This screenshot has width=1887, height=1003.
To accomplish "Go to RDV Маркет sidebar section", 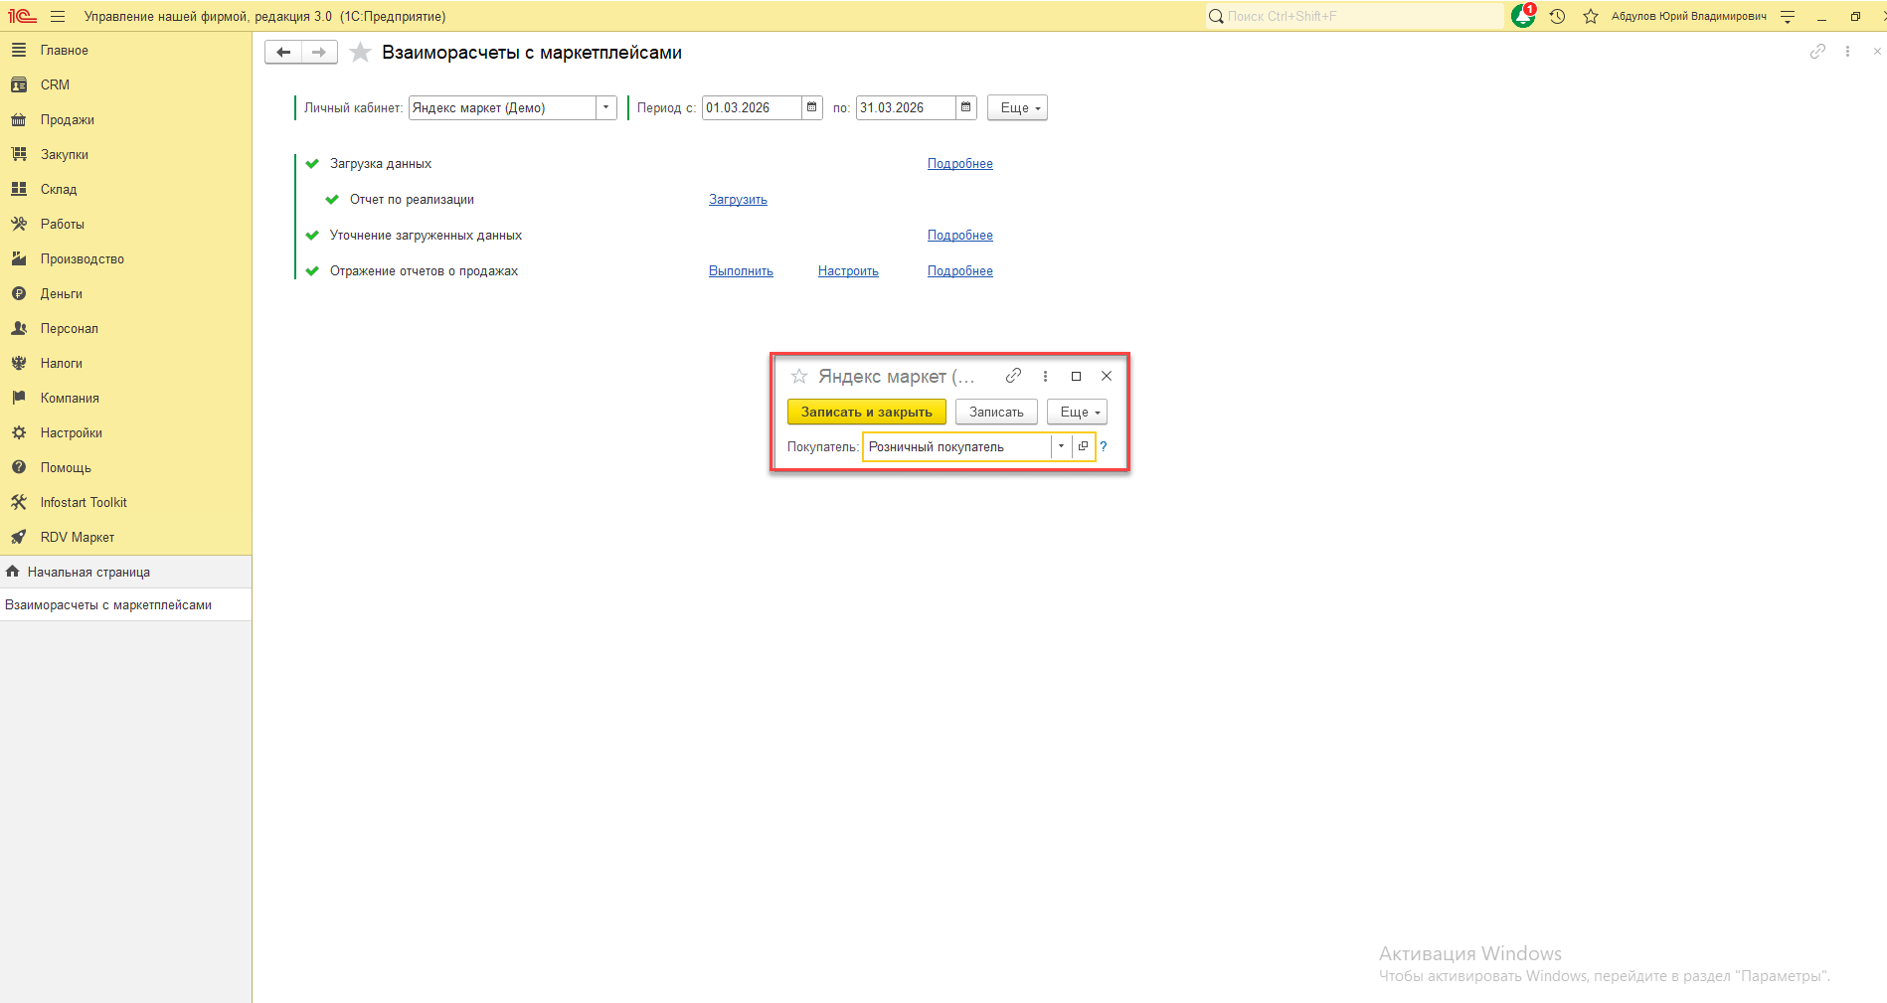I will [x=77, y=537].
